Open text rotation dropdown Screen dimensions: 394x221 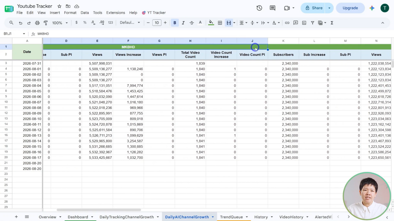[x=275, y=23]
